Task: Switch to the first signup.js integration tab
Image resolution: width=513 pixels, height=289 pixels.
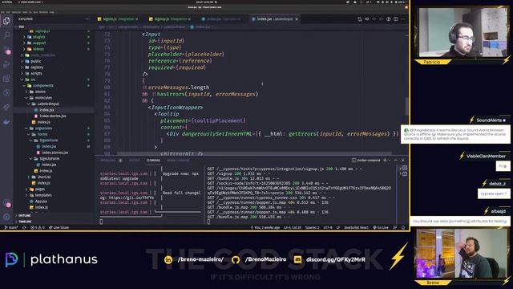Action: pyautogui.click(x=118, y=19)
